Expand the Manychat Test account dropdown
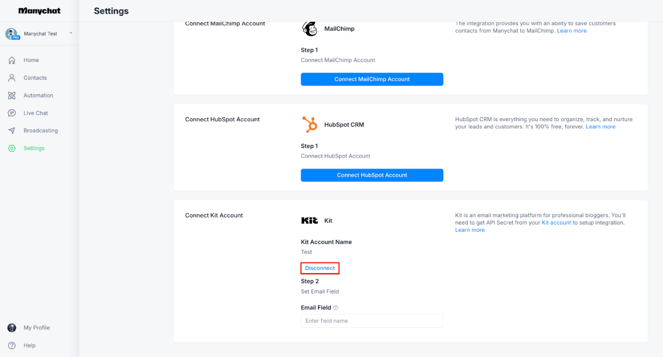The height and width of the screenshot is (357, 663). point(71,33)
